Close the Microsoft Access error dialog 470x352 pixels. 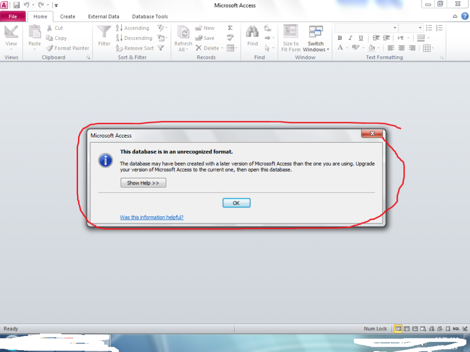point(372,133)
